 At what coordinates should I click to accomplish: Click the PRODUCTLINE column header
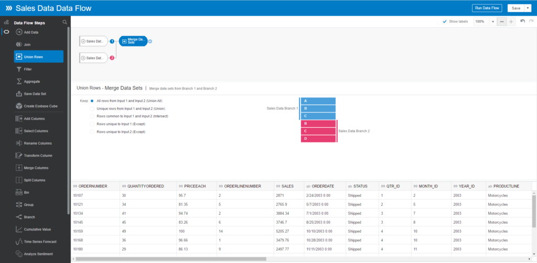[509, 186]
